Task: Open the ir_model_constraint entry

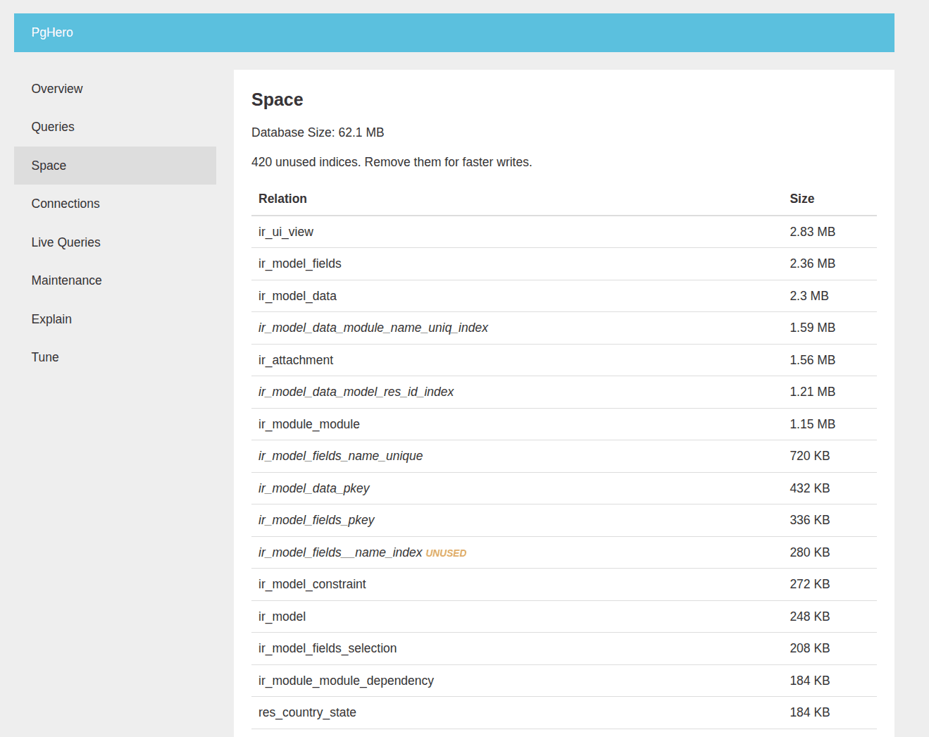Action: point(312,584)
